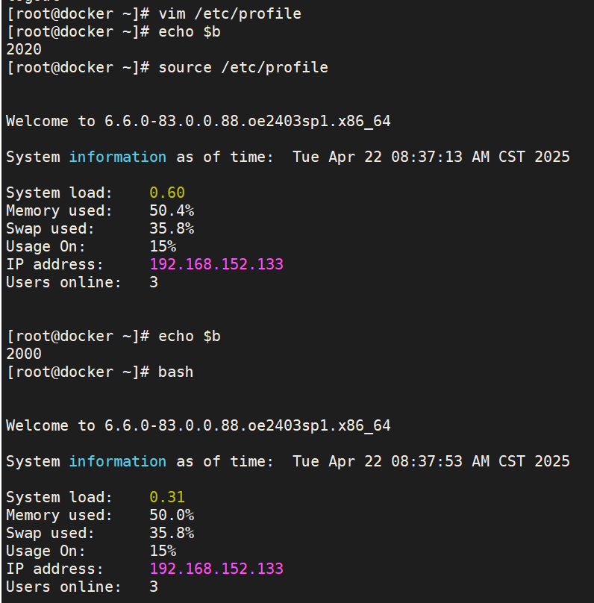Click the cyan 'information' word beside 08:37:53 line

coord(117,461)
